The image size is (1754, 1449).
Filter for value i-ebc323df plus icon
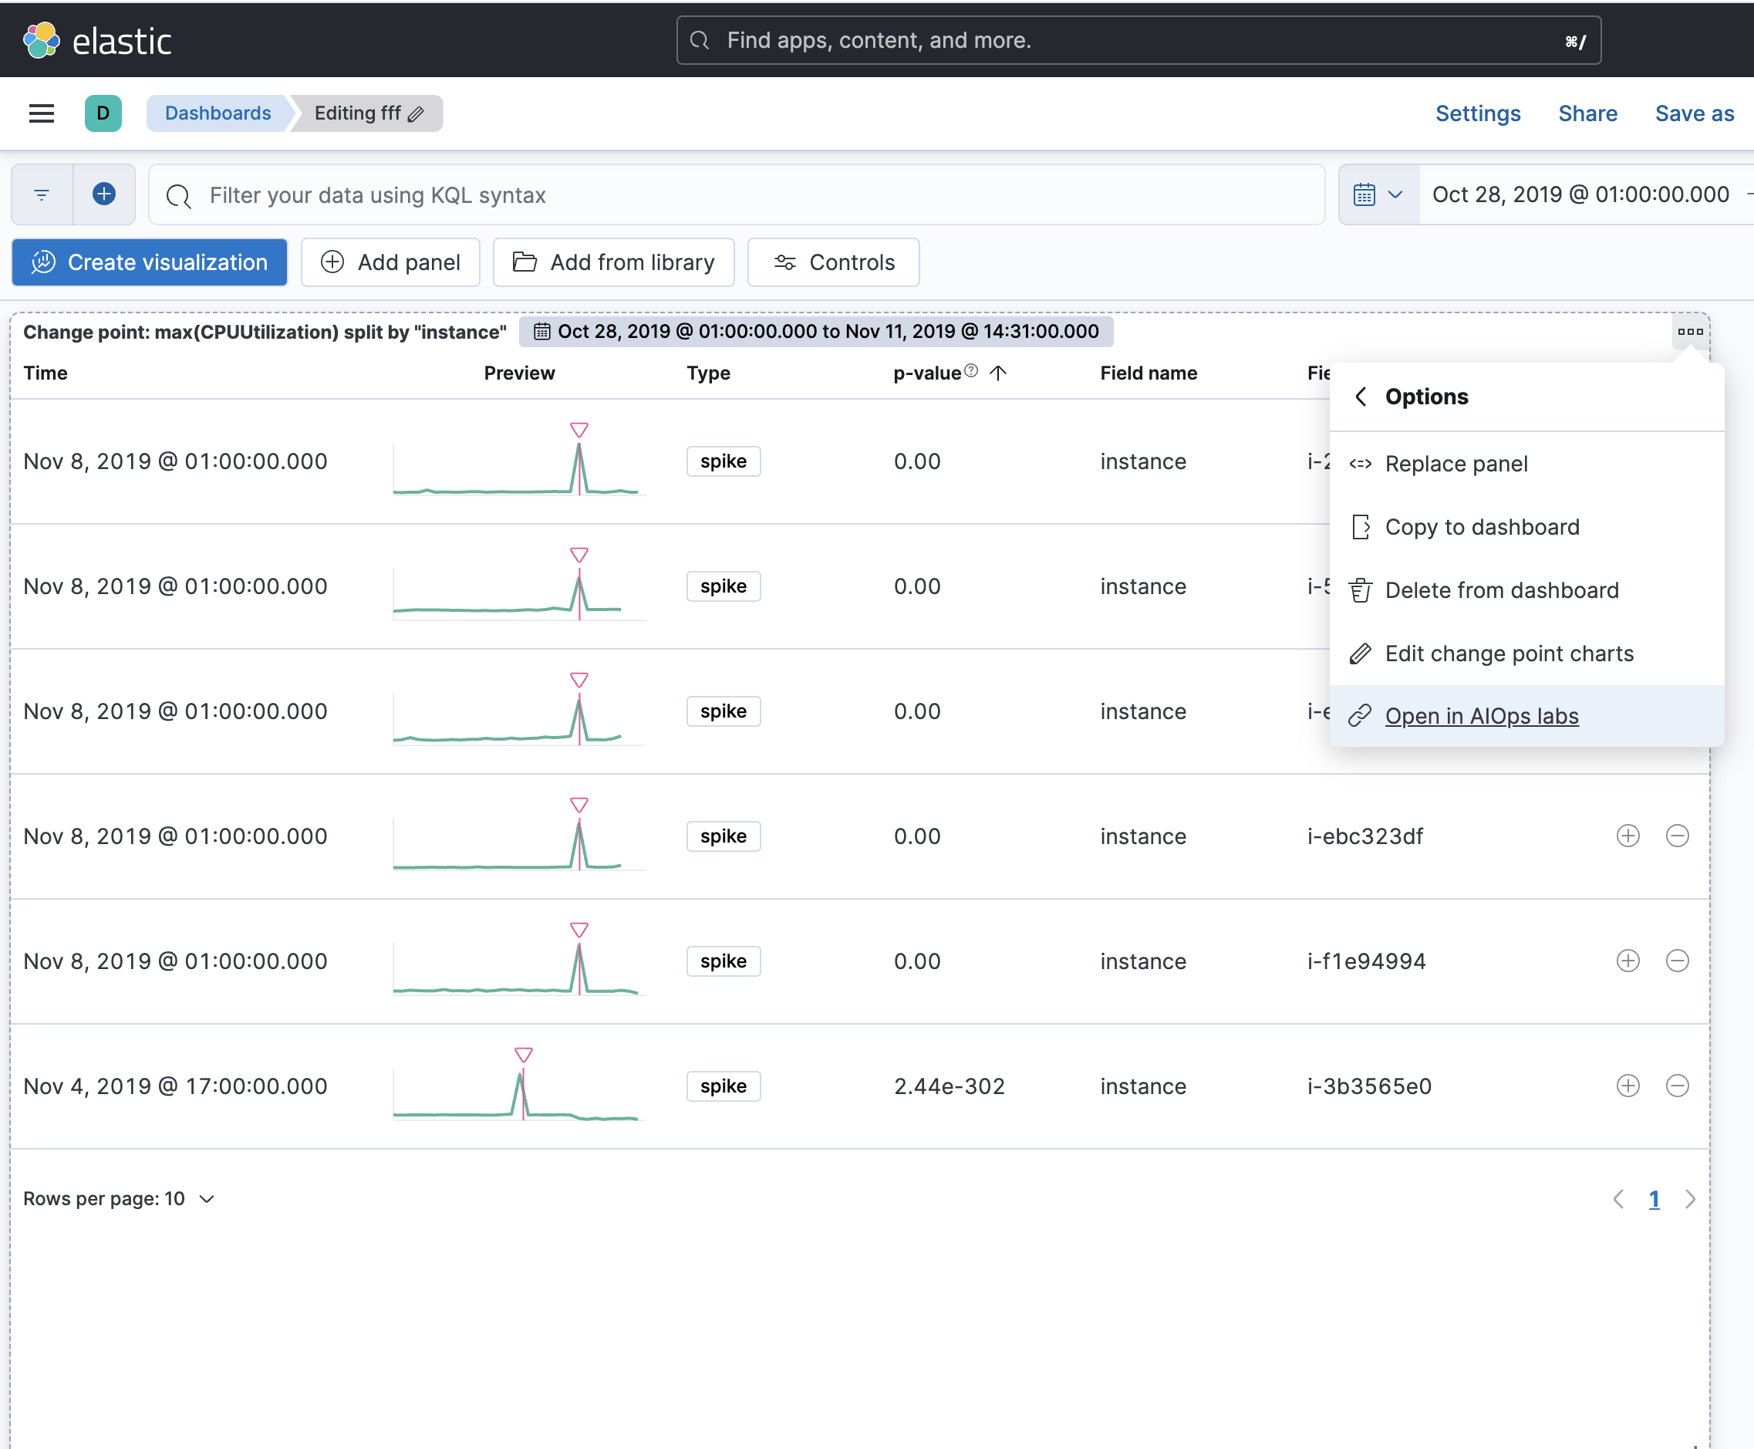1628,836
